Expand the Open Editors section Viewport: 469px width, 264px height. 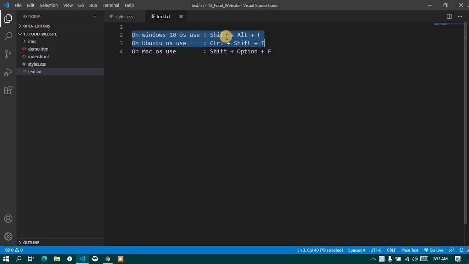[x=60, y=26]
